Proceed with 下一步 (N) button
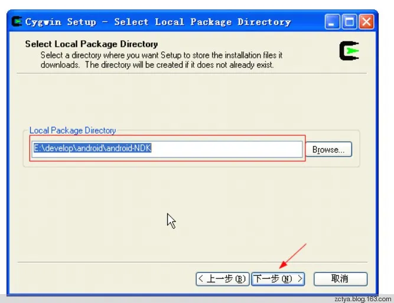The width and height of the screenshot is (394, 303). [278, 279]
